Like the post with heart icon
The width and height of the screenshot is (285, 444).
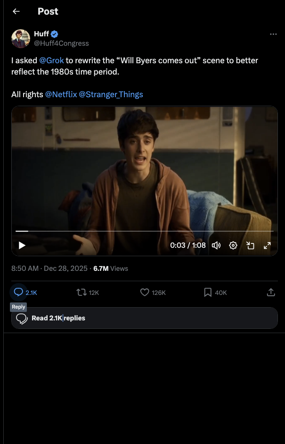pyautogui.click(x=145, y=292)
